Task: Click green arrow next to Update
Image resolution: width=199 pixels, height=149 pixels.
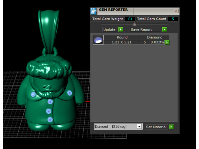Action: coord(121,29)
